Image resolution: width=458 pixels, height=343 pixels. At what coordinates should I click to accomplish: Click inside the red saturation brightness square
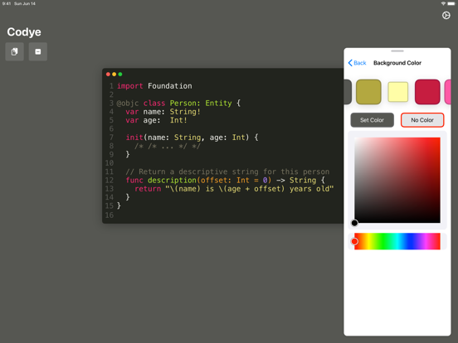click(397, 181)
